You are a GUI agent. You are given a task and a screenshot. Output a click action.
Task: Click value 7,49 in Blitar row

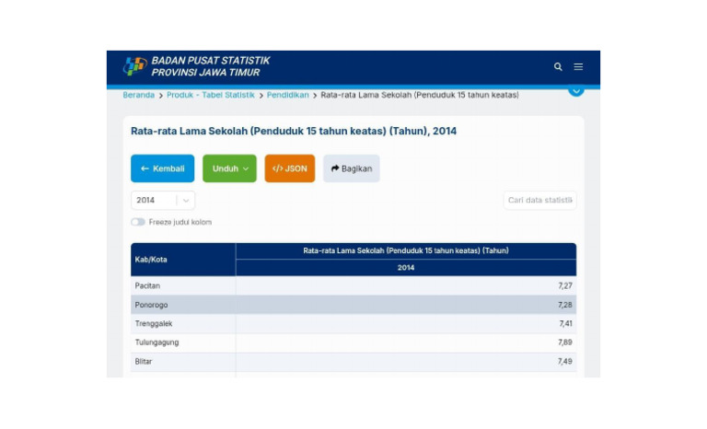[x=565, y=361]
